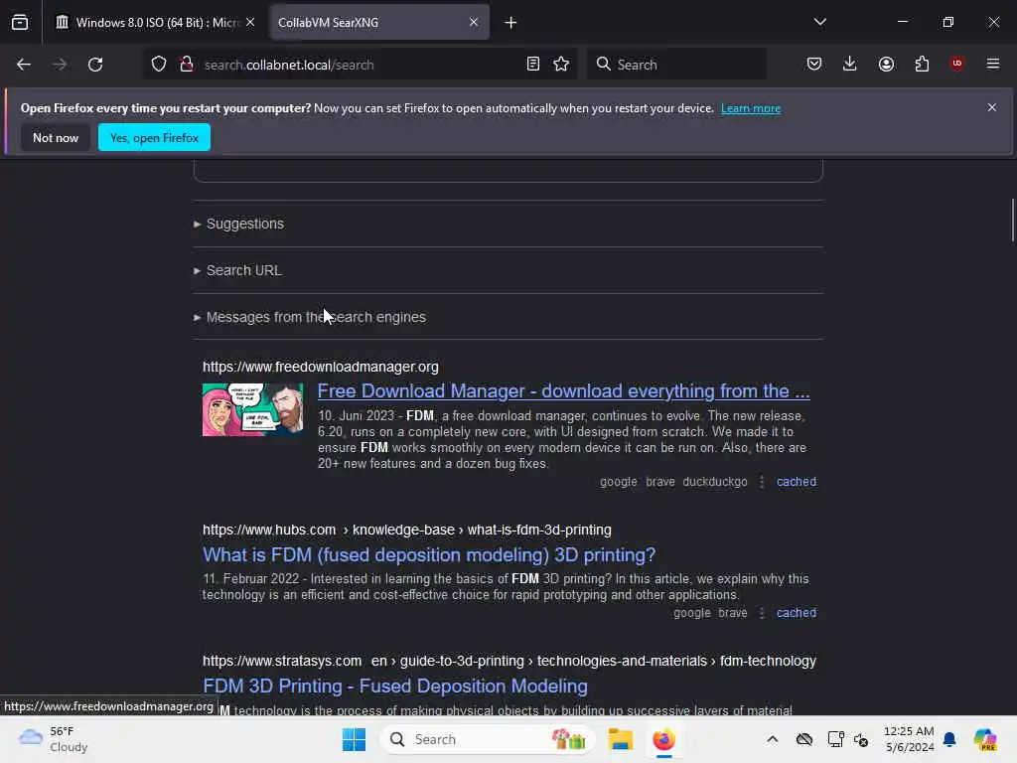Open the Firefox account icon
Screen dimensions: 1017x763
pos(887,64)
